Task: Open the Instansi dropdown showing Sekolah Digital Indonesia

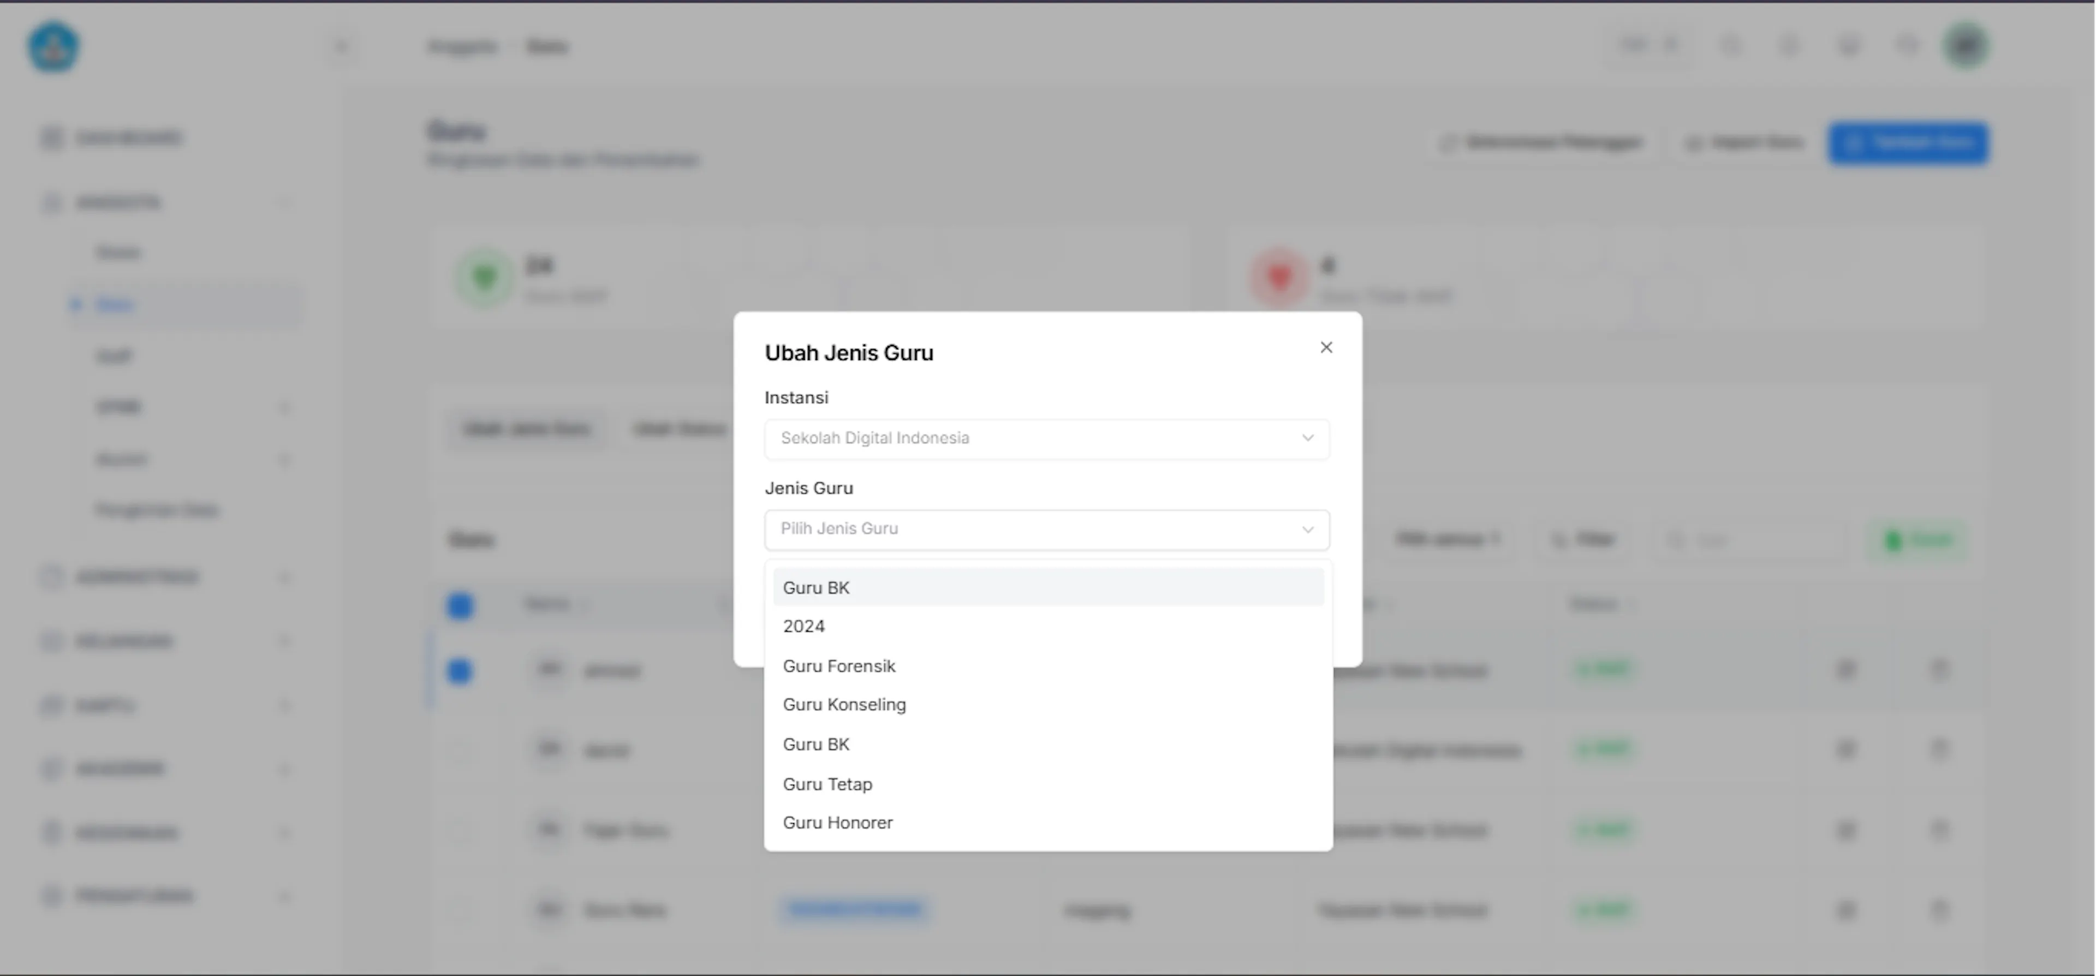Action: 1047,439
